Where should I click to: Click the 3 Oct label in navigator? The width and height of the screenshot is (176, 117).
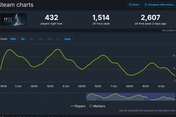tap(51, 99)
